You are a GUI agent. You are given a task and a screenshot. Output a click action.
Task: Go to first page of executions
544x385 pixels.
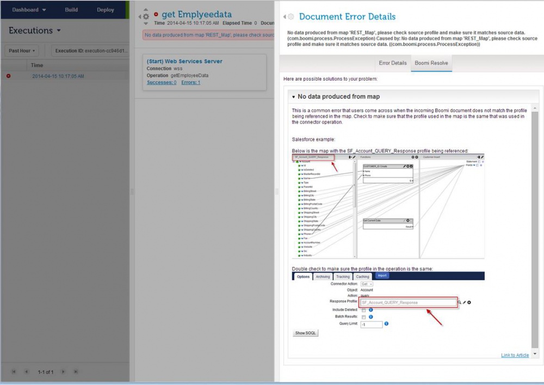[x=14, y=371]
